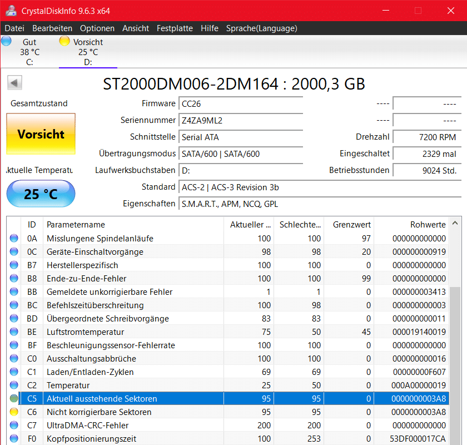
Task: Click the CrystalDiskInfo app icon in title bar
Action: click(10, 11)
